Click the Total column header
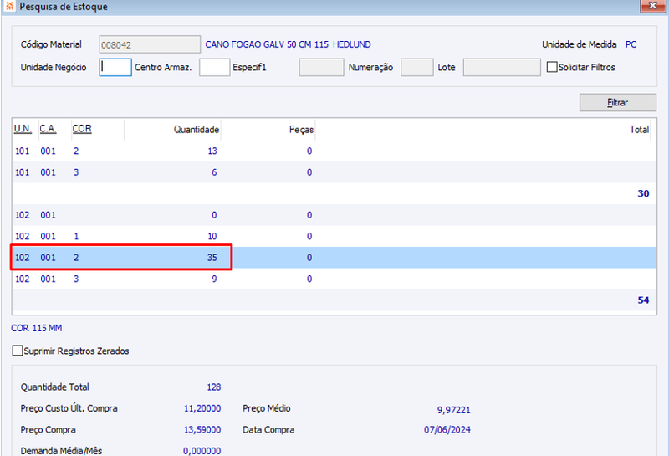Viewport: 669px width, 456px height. coord(639,130)
